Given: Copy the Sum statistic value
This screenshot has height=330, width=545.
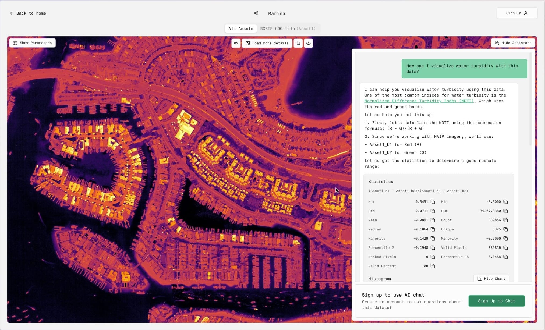Looking at the screenshot, I should 505,211.
